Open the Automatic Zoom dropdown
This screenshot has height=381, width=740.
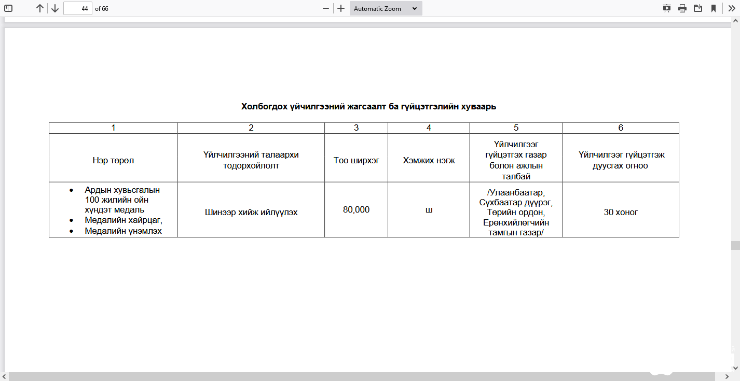(386, 8)
